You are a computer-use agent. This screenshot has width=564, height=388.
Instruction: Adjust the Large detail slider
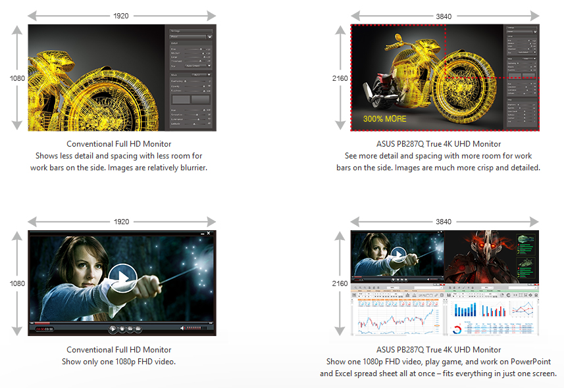(x=195, y=57)
